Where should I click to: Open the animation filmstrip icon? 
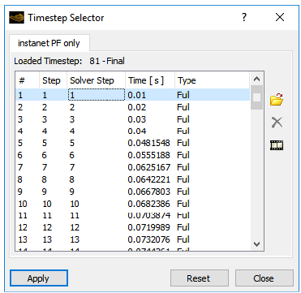pyautogui.click(x=277, y=145)
